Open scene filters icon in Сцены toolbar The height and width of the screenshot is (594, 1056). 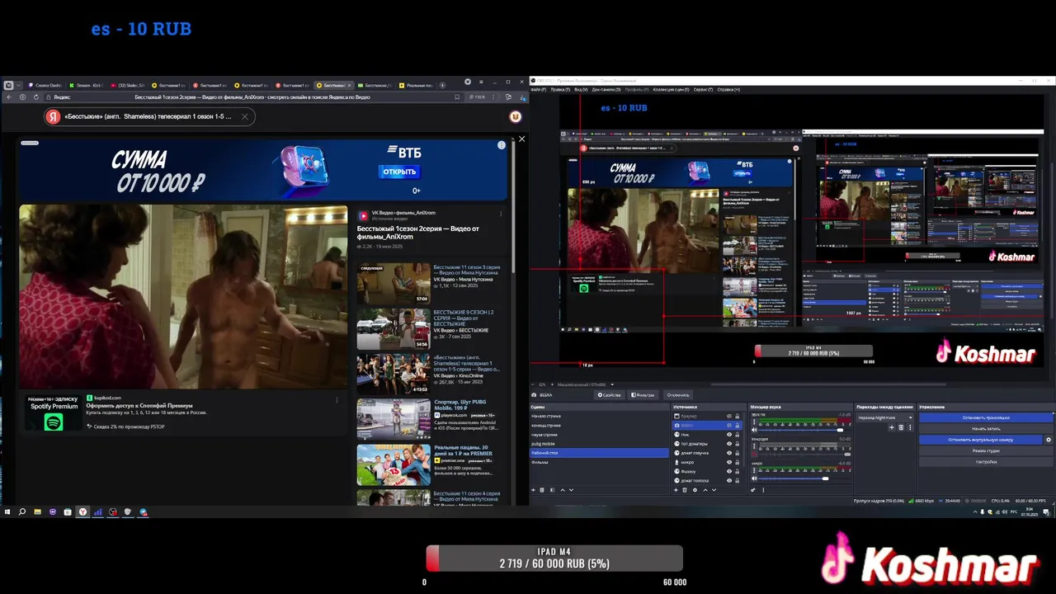click(553, 489)
